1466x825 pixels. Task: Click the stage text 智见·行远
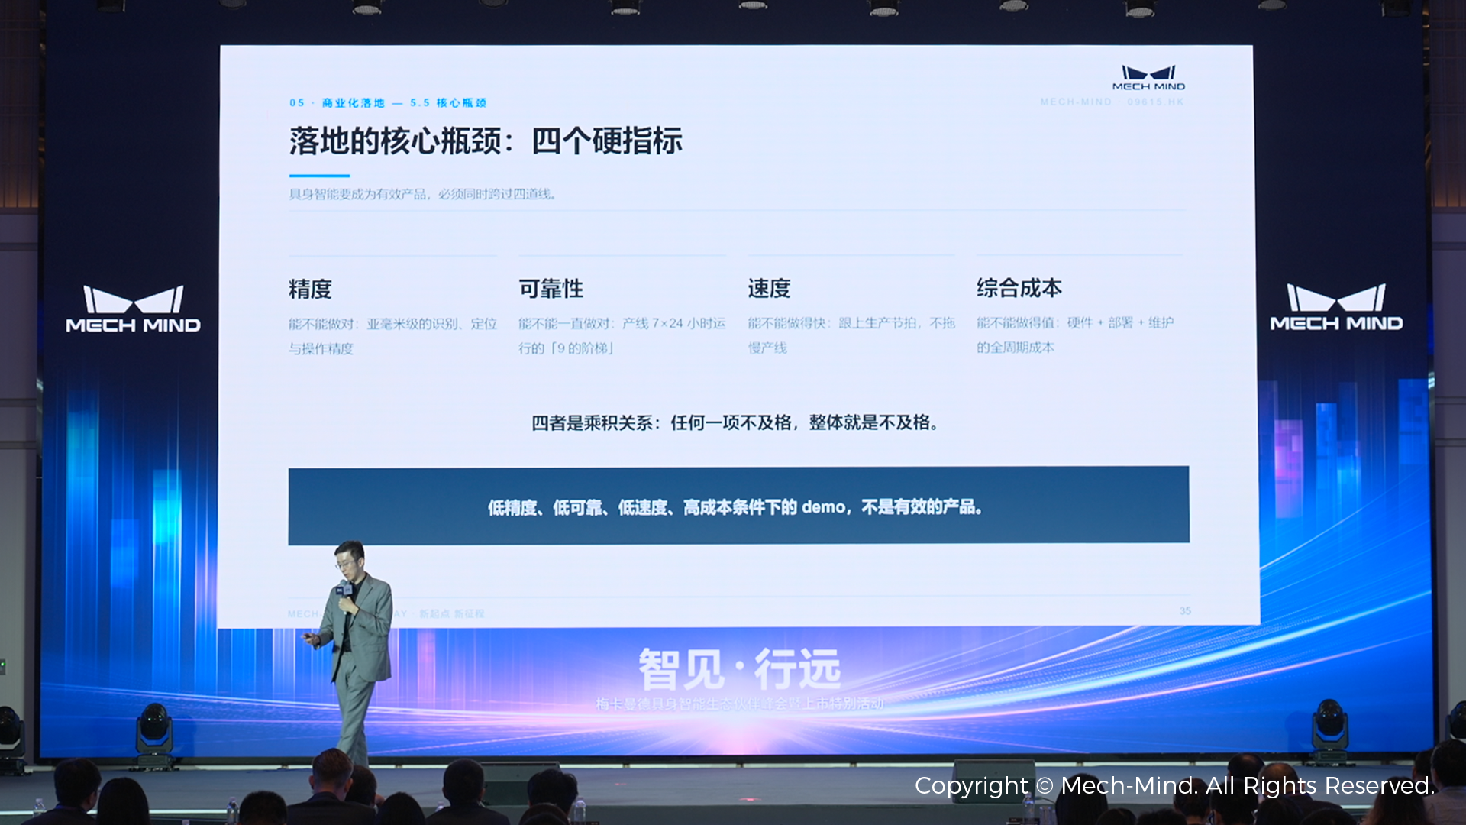coord(740,669)
